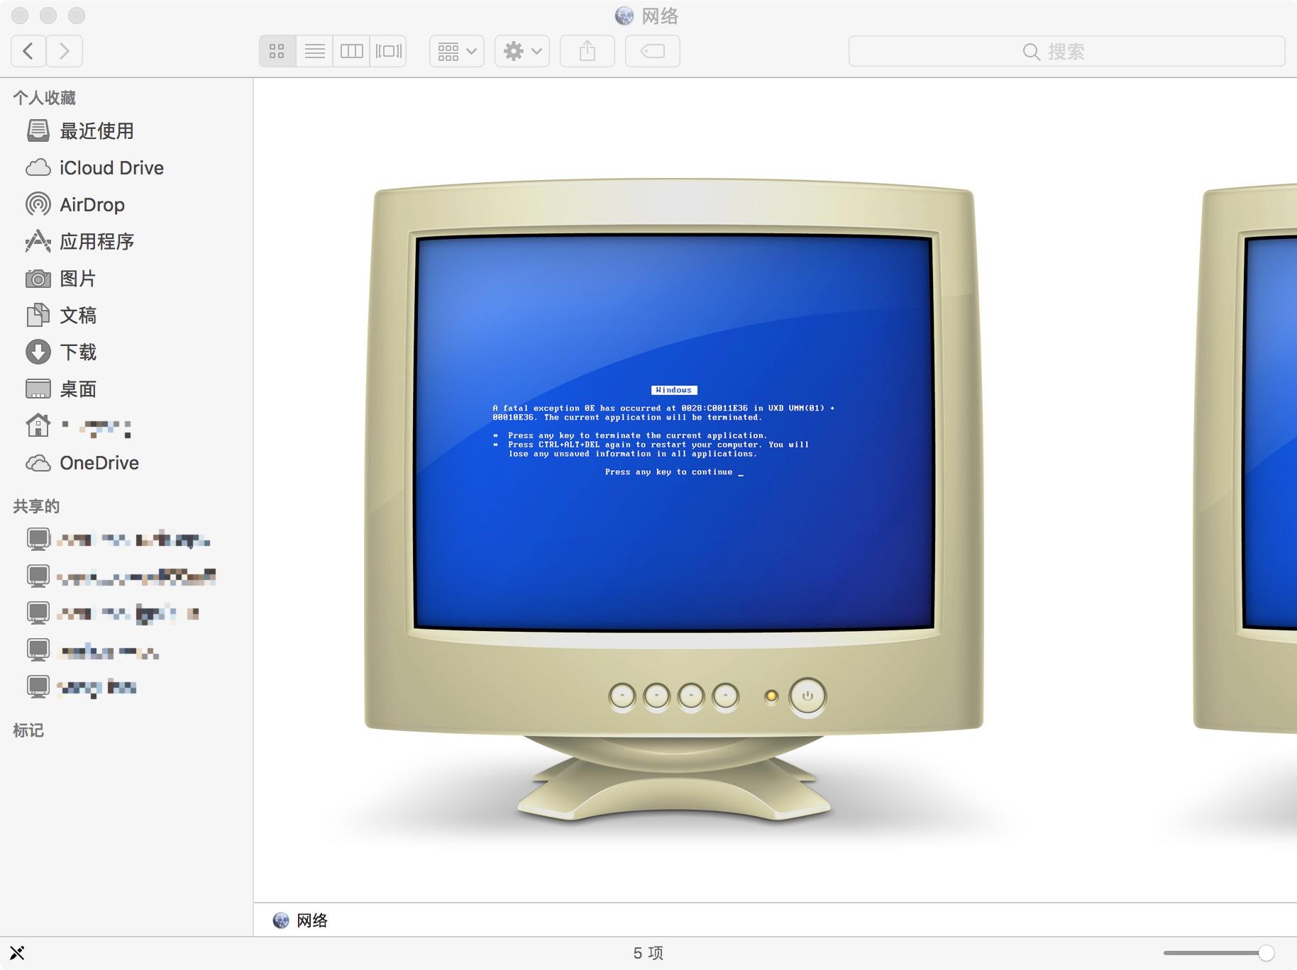Select icon view mode

(277, 50)
